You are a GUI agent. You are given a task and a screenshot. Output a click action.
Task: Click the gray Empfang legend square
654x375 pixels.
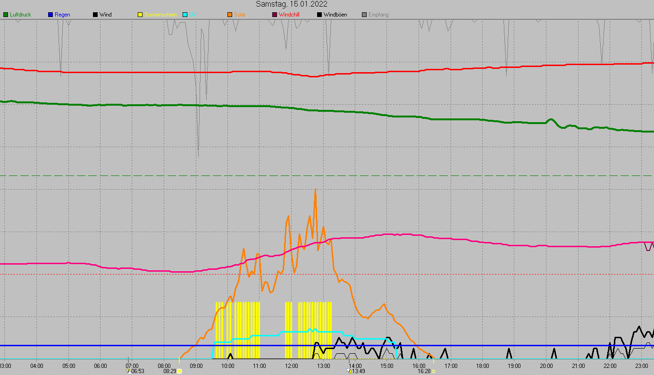364,15
